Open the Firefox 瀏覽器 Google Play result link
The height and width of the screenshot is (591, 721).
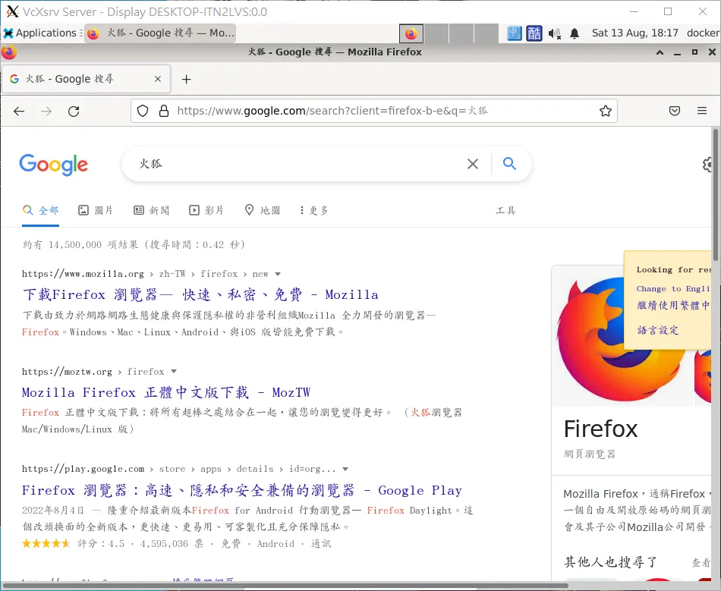(242, 490)
